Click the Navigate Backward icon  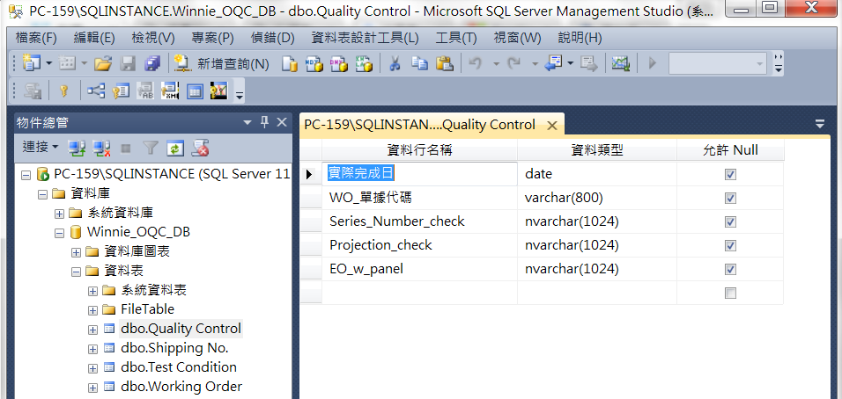tap(554, 64)
